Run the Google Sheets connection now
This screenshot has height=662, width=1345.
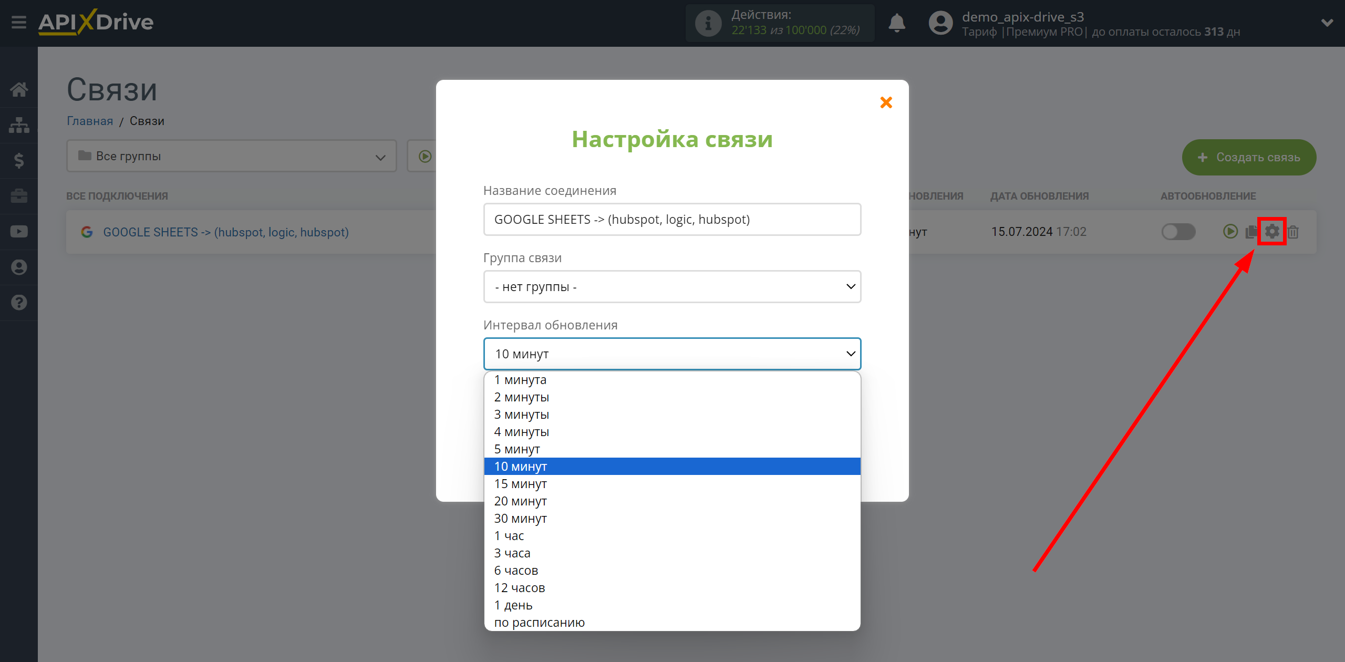pyautogui.click(x=1230, y=232)
